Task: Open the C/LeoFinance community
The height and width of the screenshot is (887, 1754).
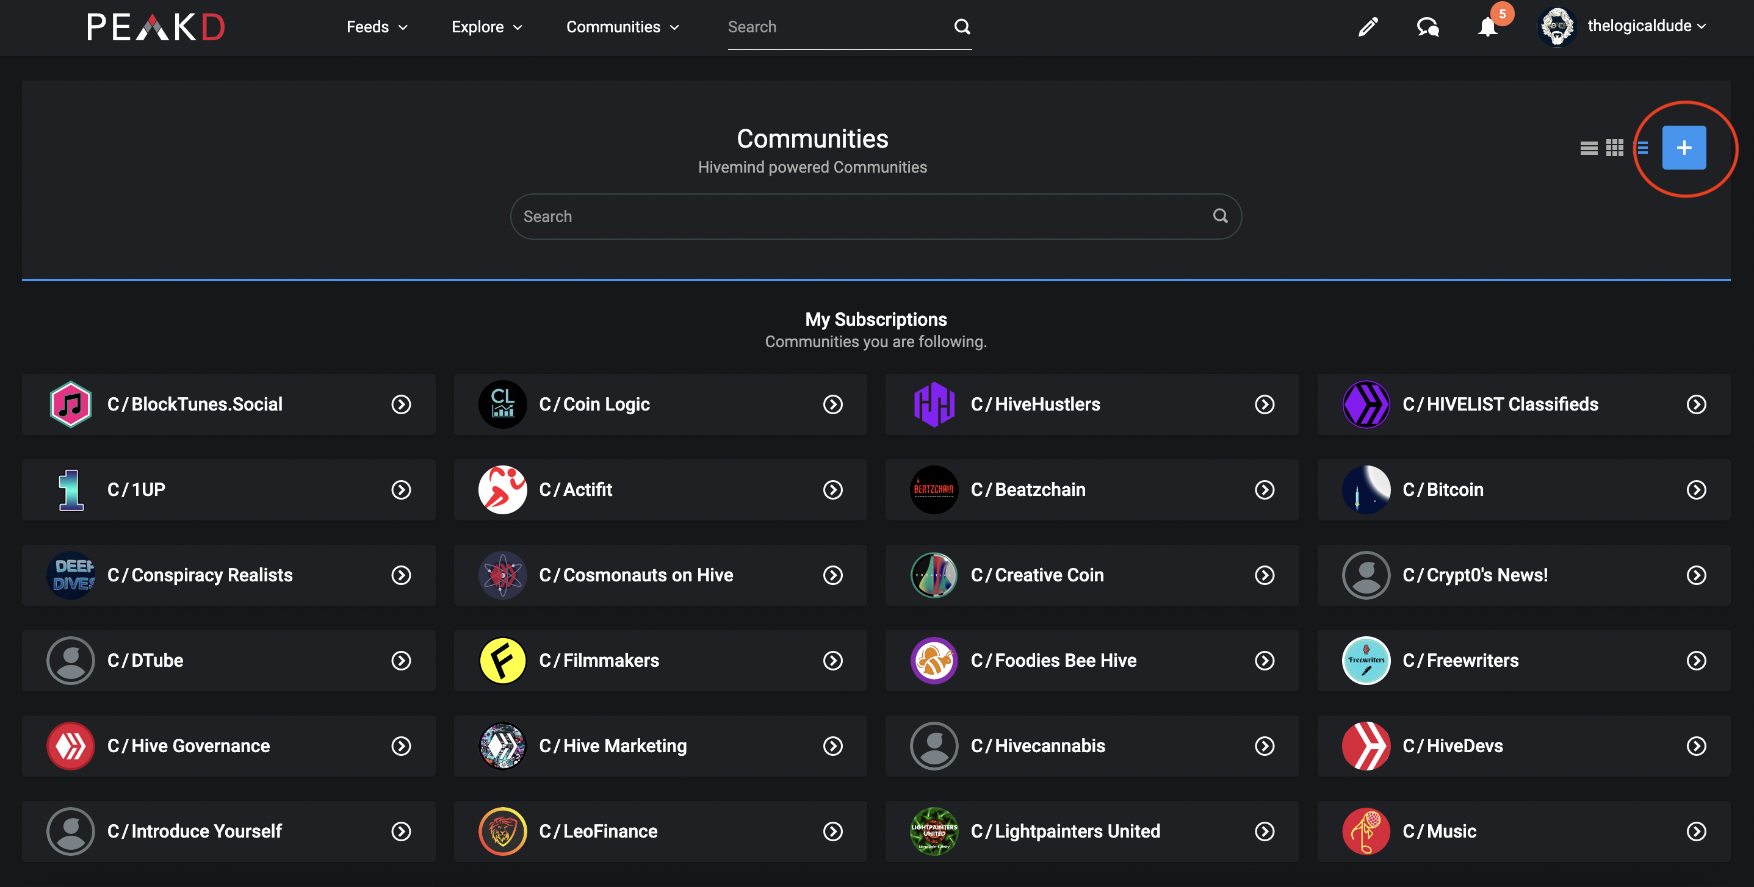Action: [x=660, y=831]
